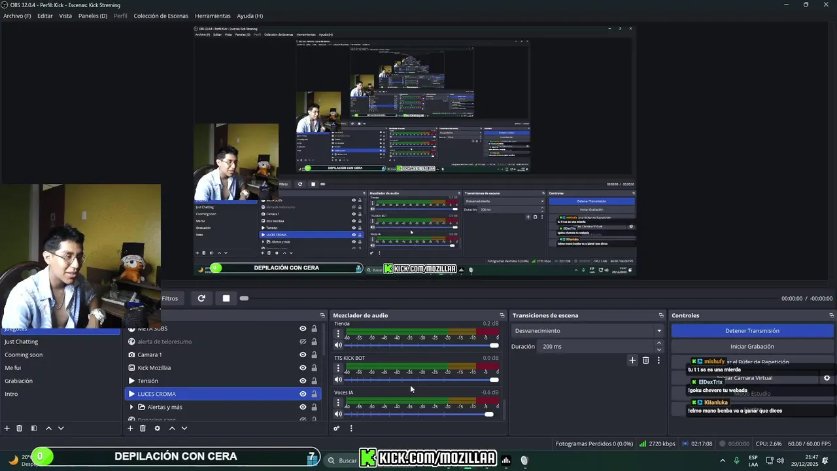Viewport: 837px width, 471px height.
Task: Open audio mixer three-dot menu at bottom
Action: pos(351,428)
